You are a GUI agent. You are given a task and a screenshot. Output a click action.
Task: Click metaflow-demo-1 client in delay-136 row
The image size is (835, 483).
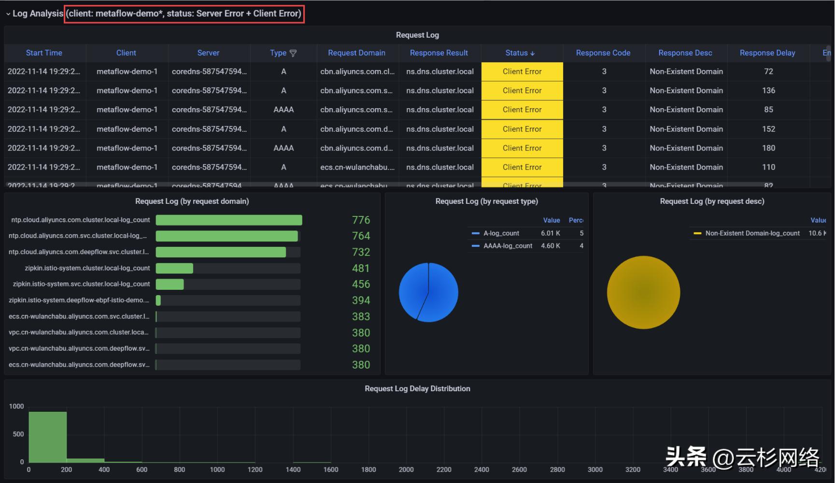point(127,90)
